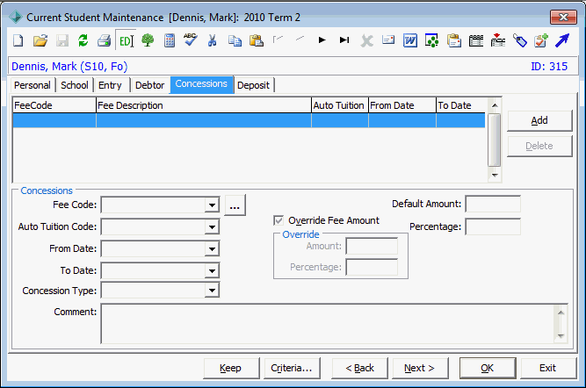Image resolution: width=586 pixels, height=388 pixels.
Task: Click the New blank page toolbar icon
Action: click(x=18, y=40)
